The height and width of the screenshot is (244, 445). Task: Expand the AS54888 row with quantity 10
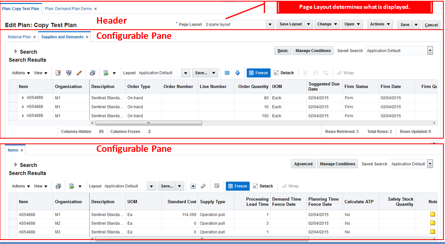pyautogui.click(x=23, y=107)
